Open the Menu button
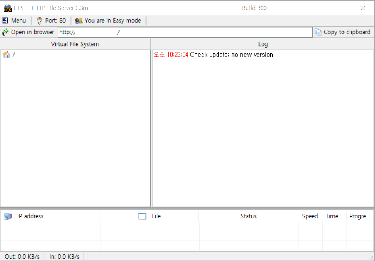Screen dimensions: 375x261 coord(14,20)
